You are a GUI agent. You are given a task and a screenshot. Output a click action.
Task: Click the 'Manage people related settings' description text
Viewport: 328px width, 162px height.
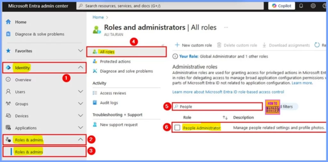pyautogui.click(x=279, y=128)
